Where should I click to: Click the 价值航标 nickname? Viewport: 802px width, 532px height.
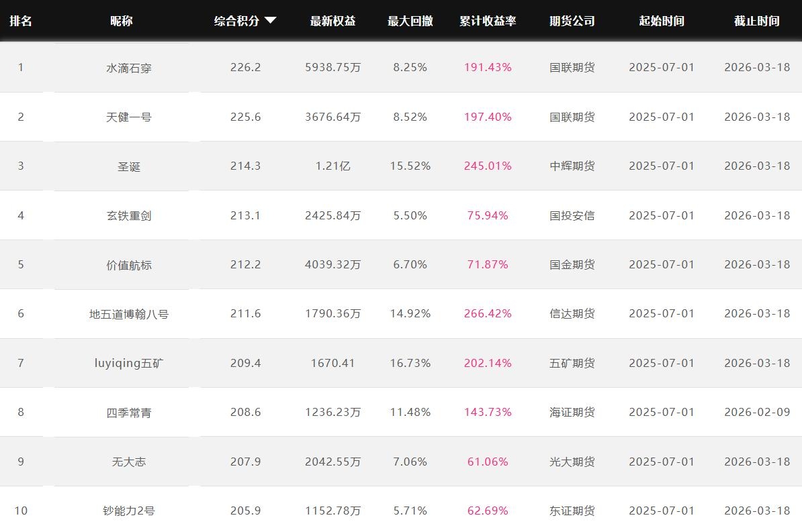pos(129,265)
